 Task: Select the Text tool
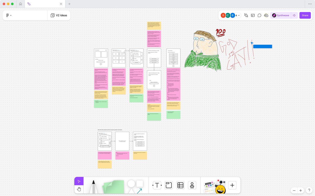[157, 185]
